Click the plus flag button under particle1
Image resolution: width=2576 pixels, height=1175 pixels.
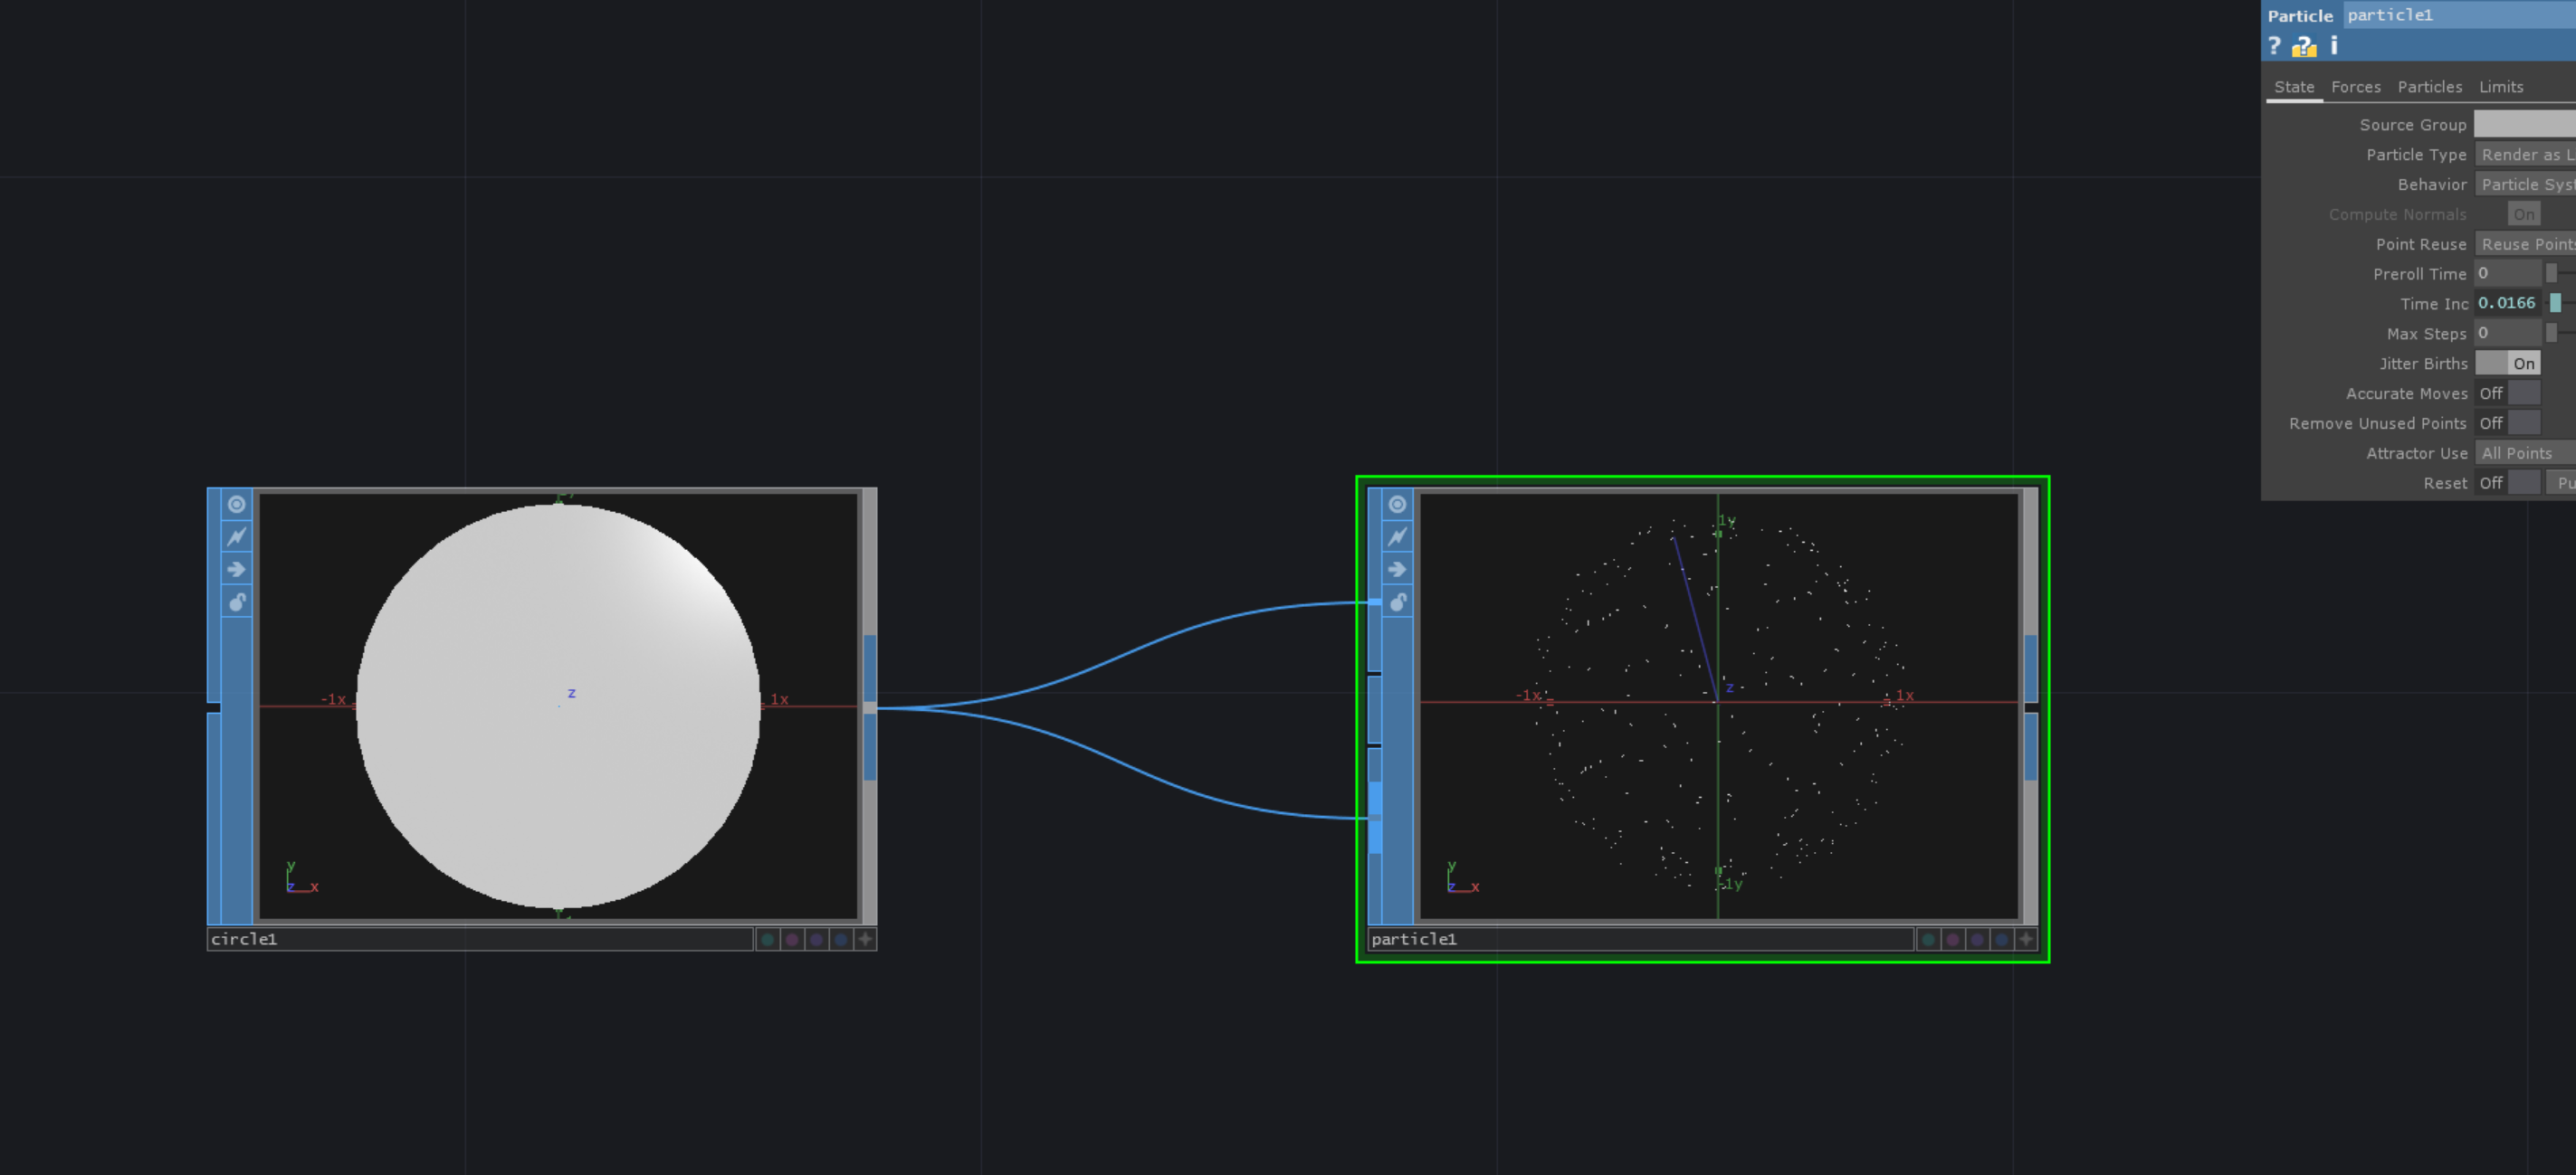(2026, 939)
